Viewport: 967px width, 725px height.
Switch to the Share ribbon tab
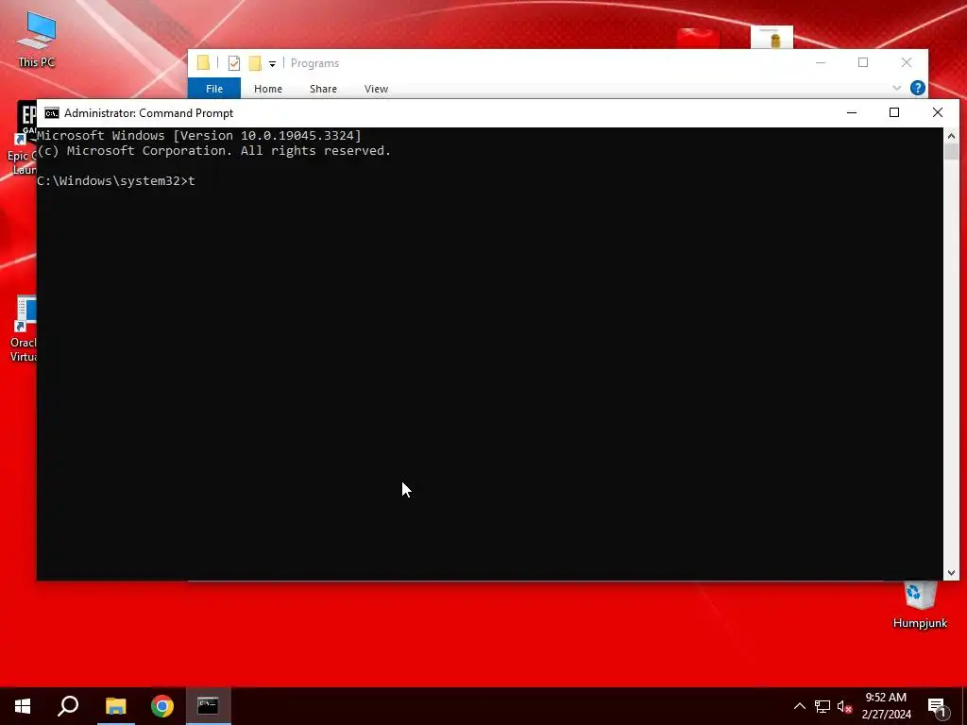pos(323,89)
